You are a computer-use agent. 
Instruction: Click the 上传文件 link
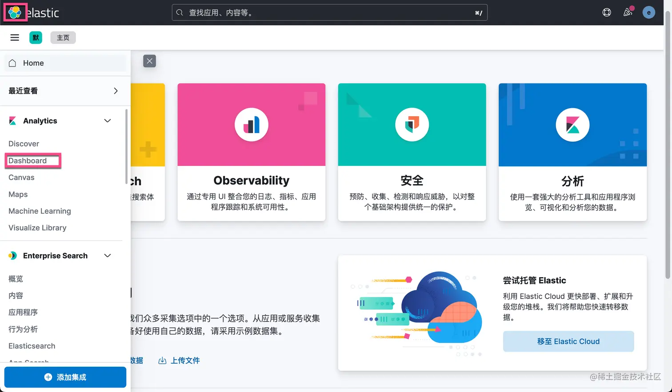185,361
